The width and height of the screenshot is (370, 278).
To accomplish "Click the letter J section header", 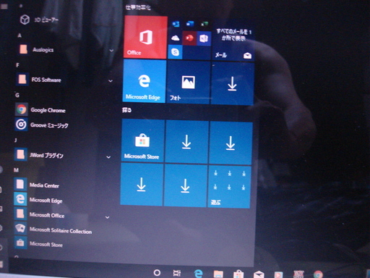I will [x=16, y=140].
